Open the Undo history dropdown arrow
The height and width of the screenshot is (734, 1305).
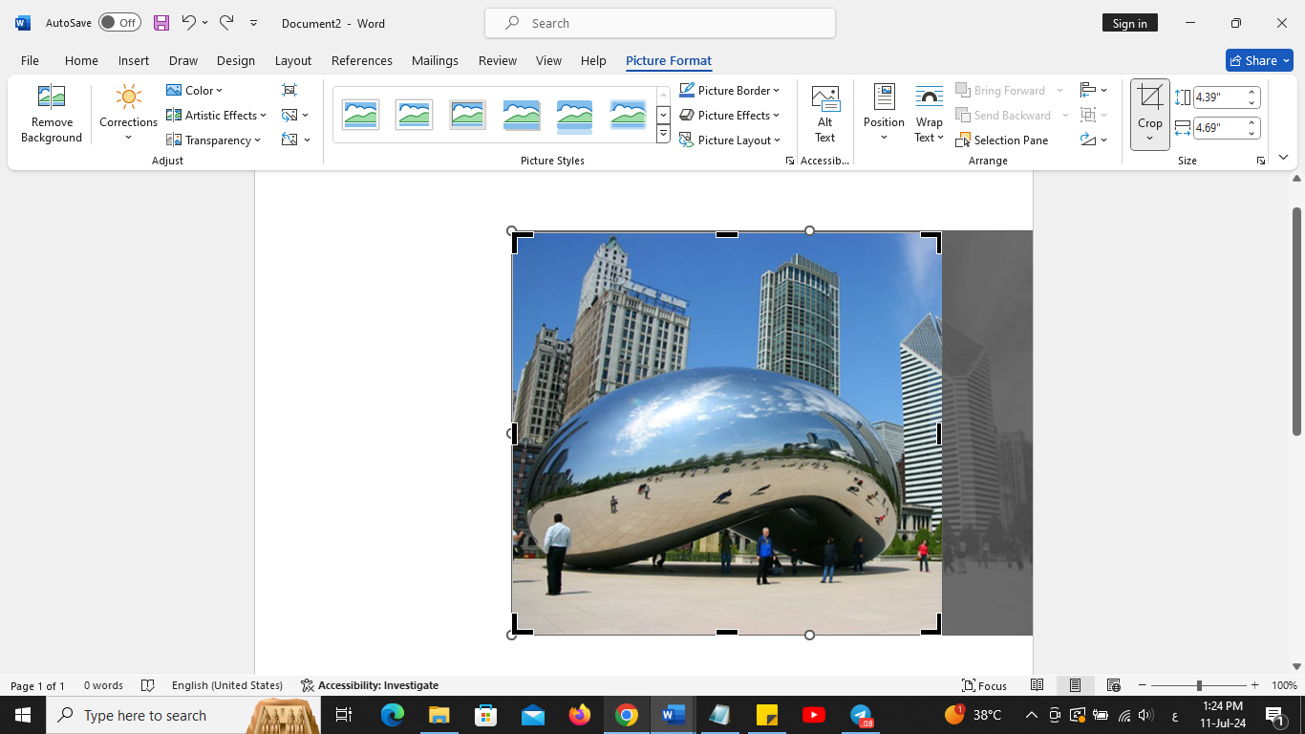pyautogui.click(x=204, y=23)
